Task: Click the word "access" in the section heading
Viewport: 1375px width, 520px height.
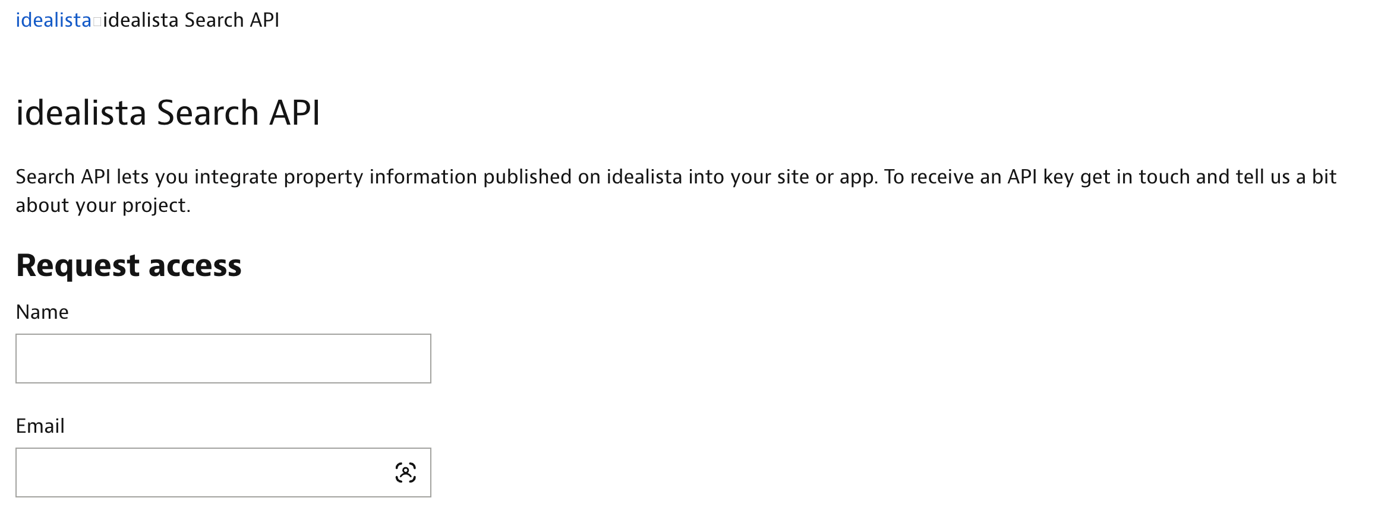Action: coord(195,265)
